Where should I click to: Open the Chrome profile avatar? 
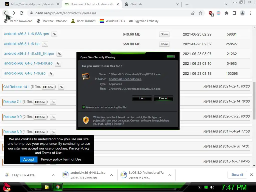(x=242, y=13)
